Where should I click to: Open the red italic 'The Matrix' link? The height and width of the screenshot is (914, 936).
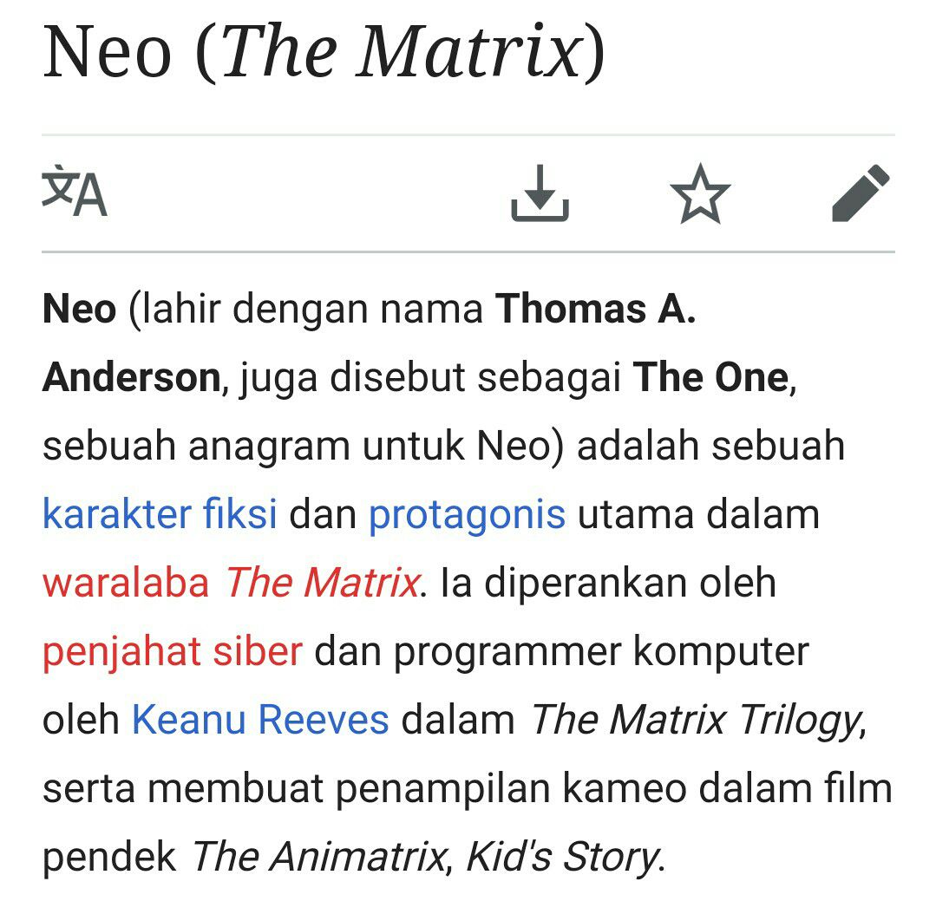(x=323, y=582)
